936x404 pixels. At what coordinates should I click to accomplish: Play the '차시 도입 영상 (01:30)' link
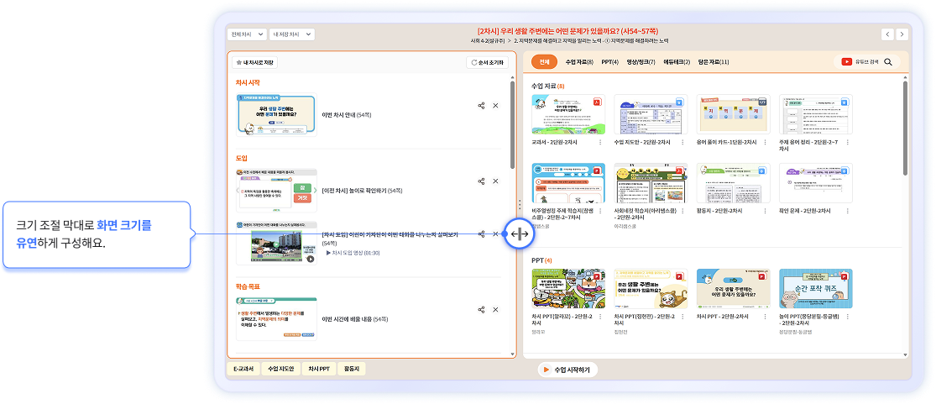[x=353, y=253]
